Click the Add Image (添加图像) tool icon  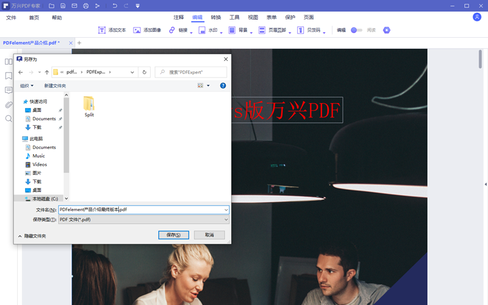coord(137,30)
